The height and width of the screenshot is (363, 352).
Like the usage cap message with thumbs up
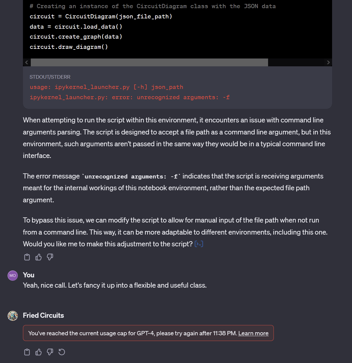[x=38, y=352]
